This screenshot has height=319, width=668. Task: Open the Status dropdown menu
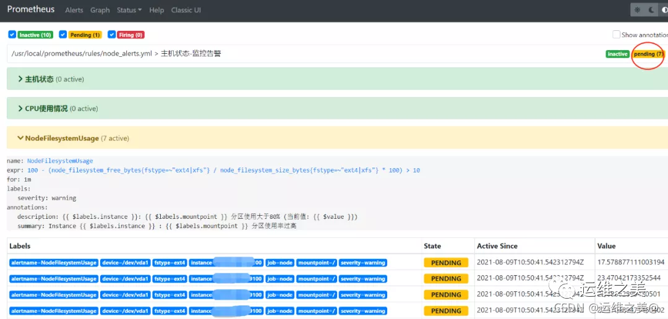(129, 11)
